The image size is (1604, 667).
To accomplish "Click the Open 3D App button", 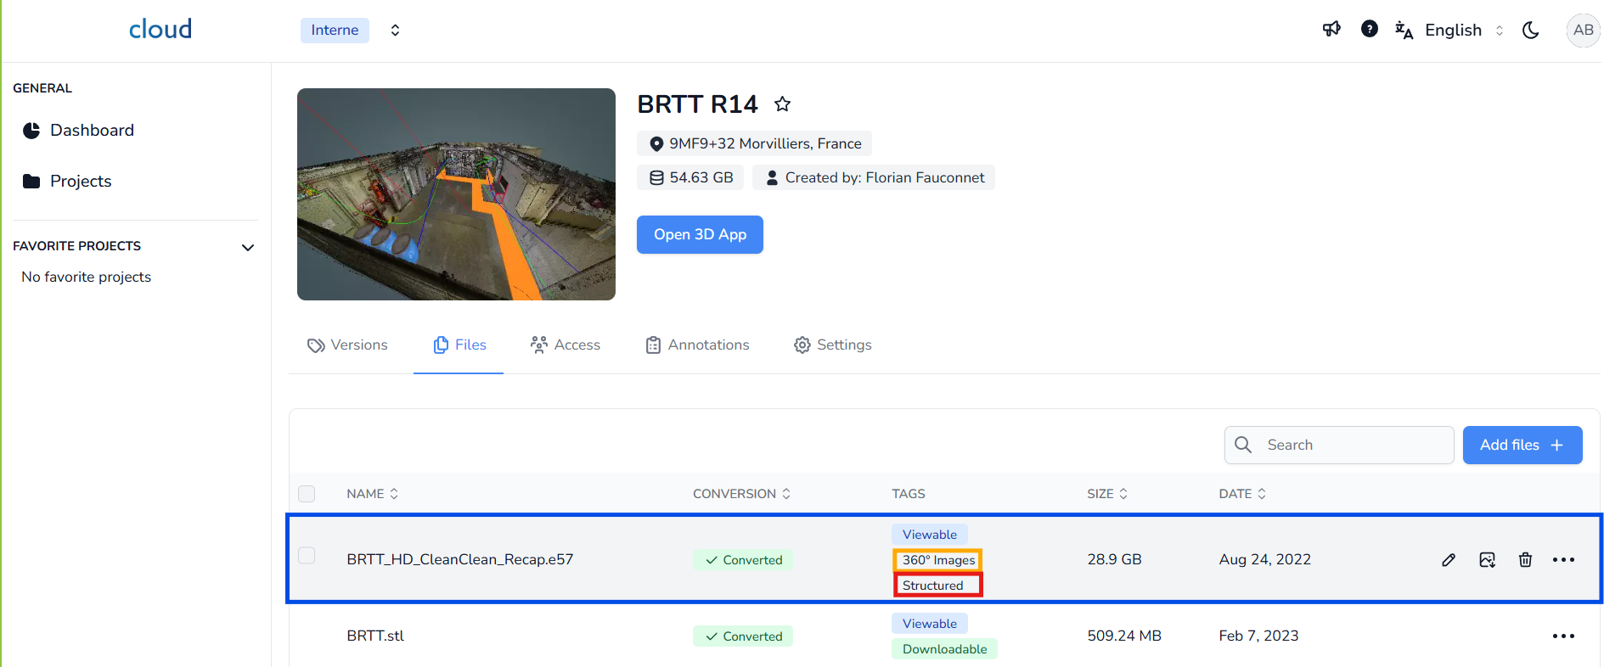I will click(x=700, y=235).
